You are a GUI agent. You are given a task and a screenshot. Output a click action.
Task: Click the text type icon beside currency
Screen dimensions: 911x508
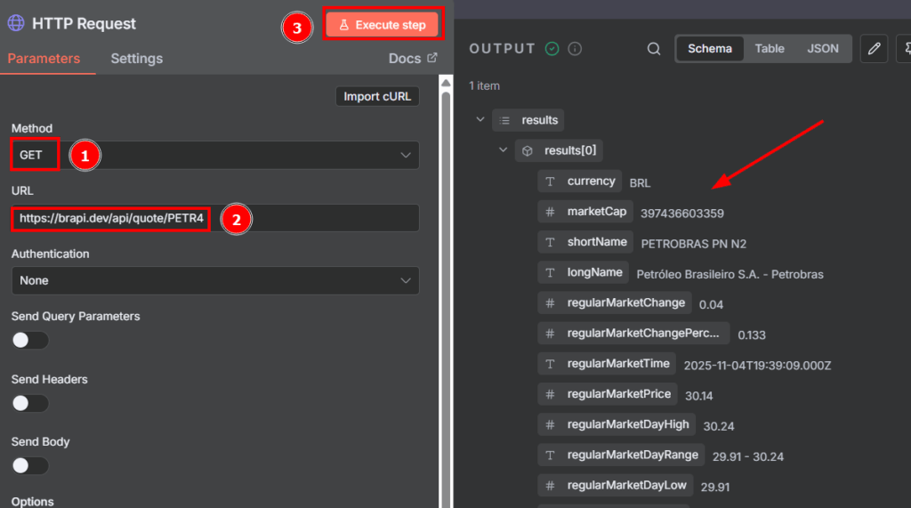pos(550,181)
